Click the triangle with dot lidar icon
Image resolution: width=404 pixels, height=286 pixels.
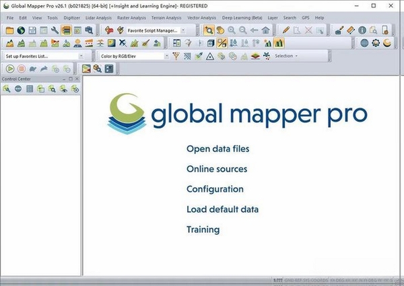click(x=210, y=56)
